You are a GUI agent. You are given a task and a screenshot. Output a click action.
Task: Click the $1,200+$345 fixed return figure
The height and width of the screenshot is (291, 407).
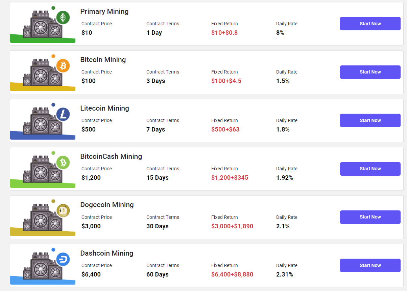click(x=230, y=177)
